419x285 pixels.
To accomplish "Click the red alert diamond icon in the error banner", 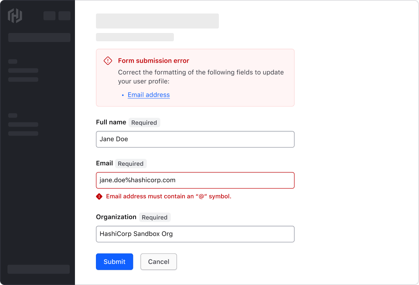I will click(108, 60).
